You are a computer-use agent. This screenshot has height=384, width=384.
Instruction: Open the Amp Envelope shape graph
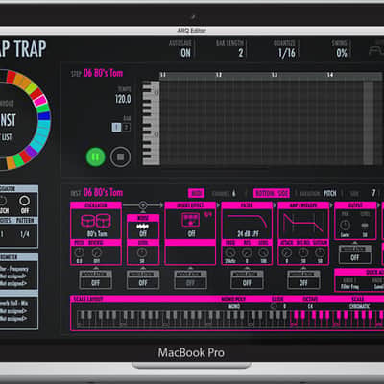coord(303,223)
